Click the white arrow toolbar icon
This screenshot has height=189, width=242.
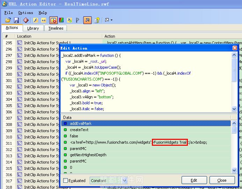[107, 20]
